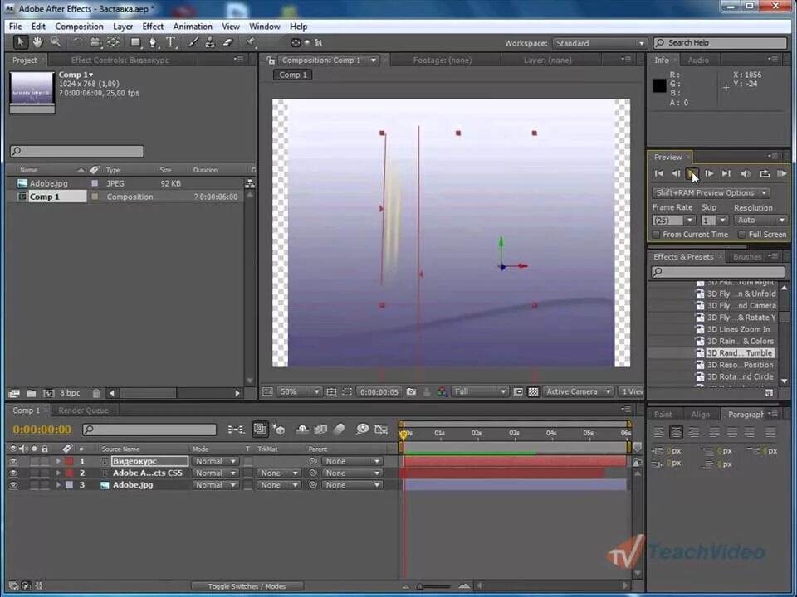
Task: Select the Pen tool
Action: click(x=153, y=42)
